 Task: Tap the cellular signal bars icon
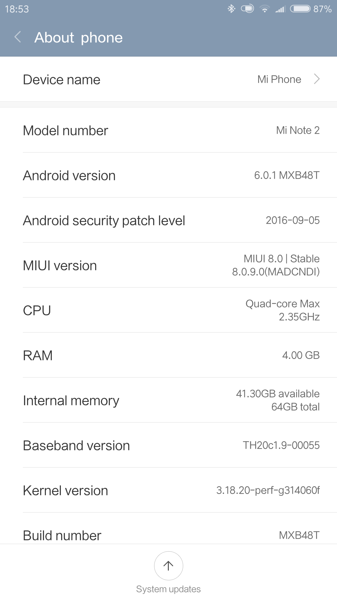click(280, 9)
